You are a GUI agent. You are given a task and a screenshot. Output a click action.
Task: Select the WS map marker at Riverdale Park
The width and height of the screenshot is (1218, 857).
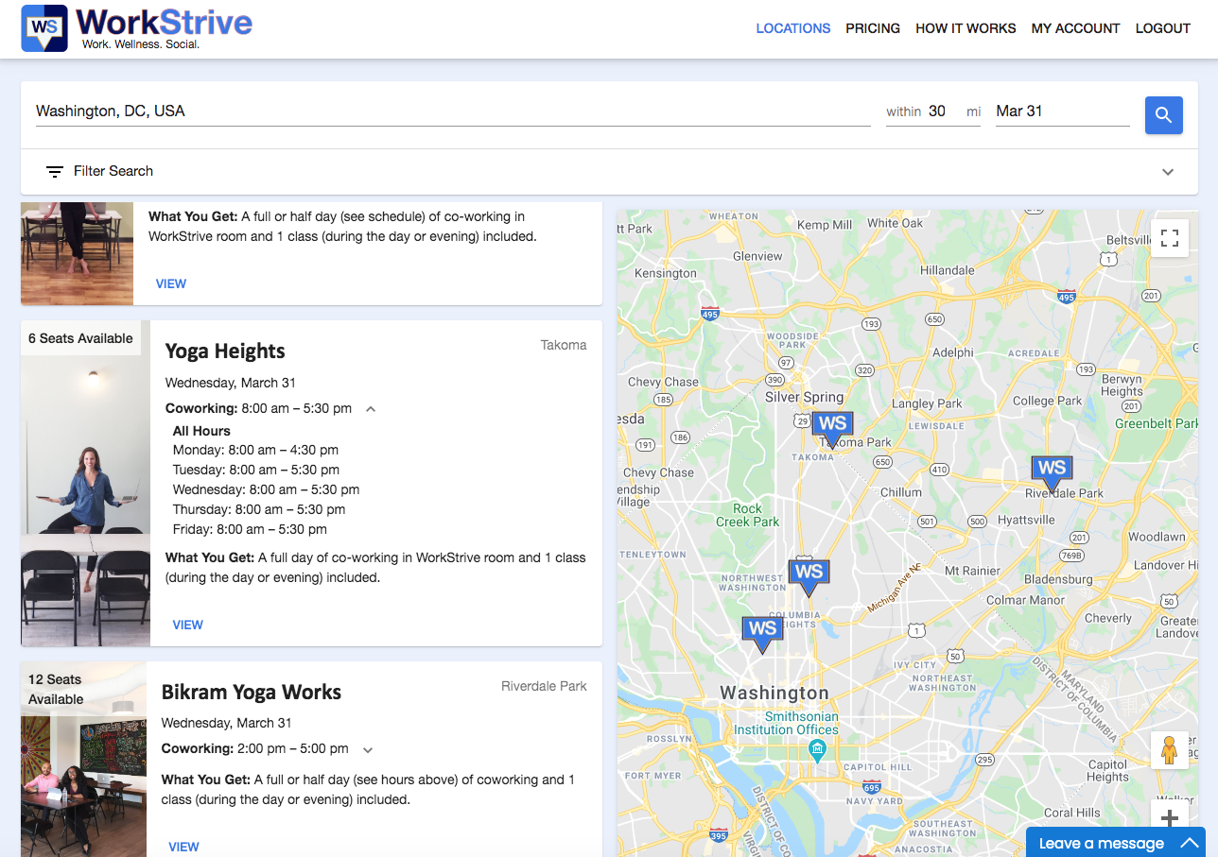coord(1052,472)
